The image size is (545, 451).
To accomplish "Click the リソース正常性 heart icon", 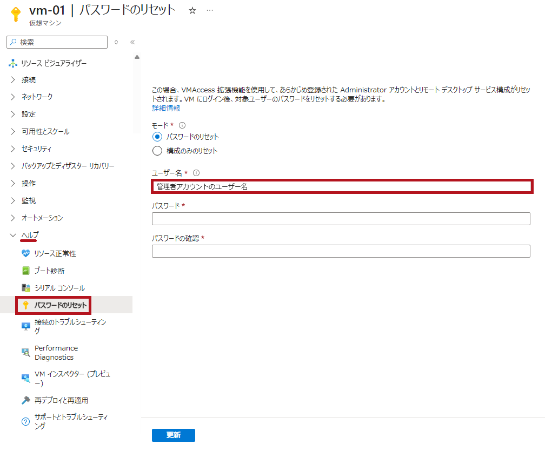I will click(26, 253).
